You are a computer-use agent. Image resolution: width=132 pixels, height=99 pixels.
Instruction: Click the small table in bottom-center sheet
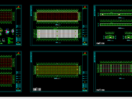[37, 89]
